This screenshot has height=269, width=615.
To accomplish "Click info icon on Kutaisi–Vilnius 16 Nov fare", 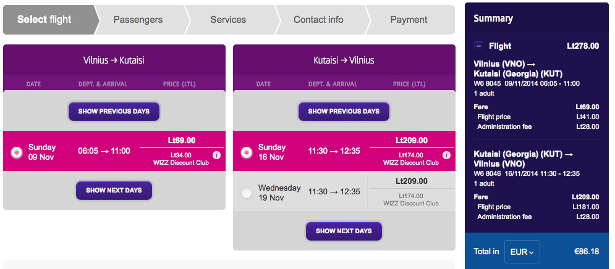I will (446, 155).
